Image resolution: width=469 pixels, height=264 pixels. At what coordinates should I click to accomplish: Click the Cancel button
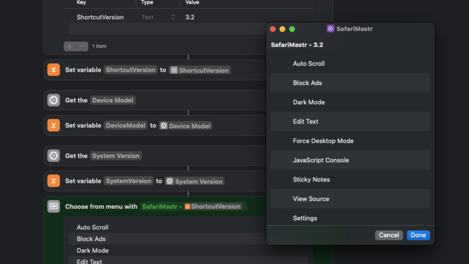(x=389, y=235)
